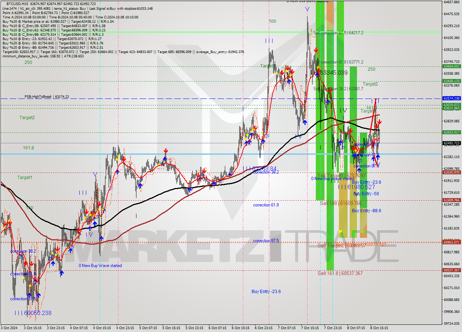Screen dimensions: 462x332
Task: Click the BTCUSD,M15 symbol title text
Action: [17, 4]
